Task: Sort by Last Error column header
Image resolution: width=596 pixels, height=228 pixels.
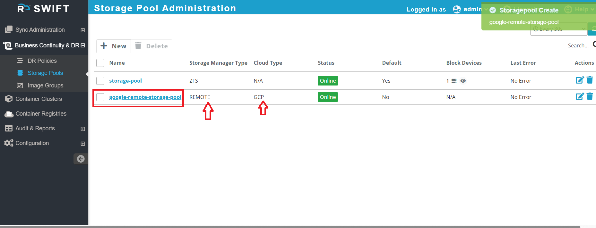Action: click(x=523, y=63)
